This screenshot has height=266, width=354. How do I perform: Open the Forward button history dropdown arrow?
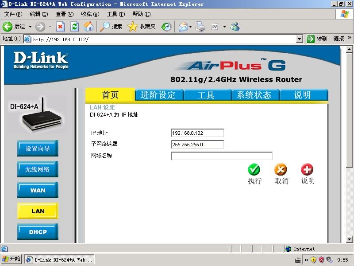point(50,27)
